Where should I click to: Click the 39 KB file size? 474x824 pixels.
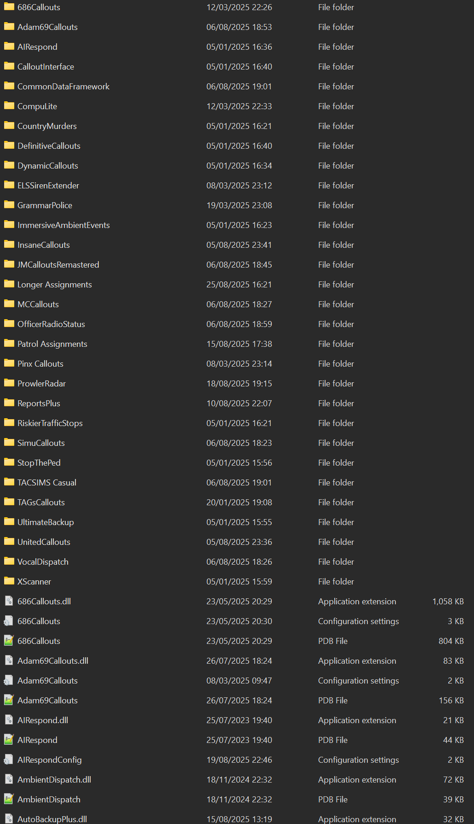click(453, 800)
